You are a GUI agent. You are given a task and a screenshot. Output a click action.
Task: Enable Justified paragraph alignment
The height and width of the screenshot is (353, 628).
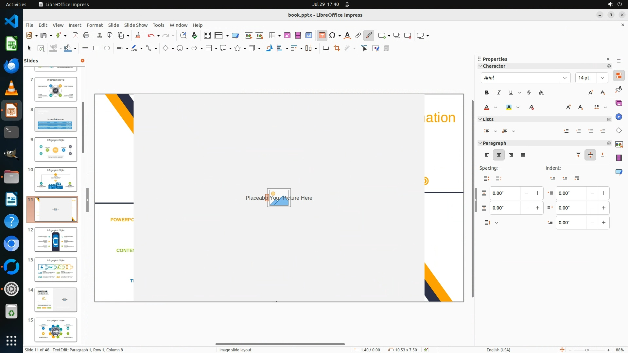coord(523,155)
